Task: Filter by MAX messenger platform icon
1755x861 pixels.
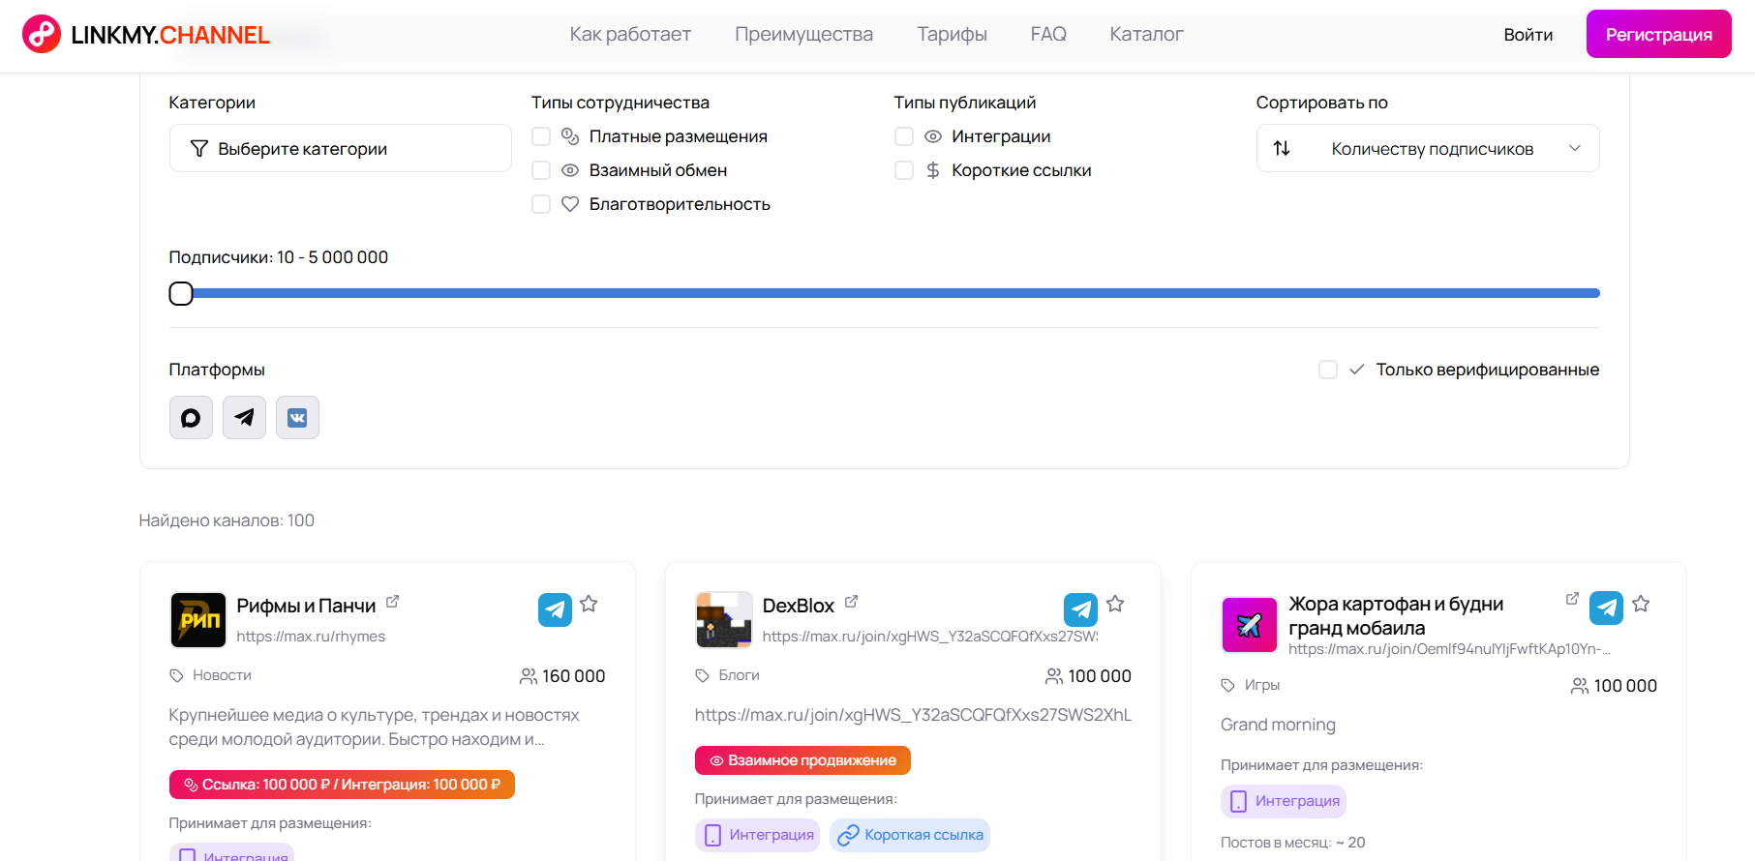Action: [x=191, y=418]
